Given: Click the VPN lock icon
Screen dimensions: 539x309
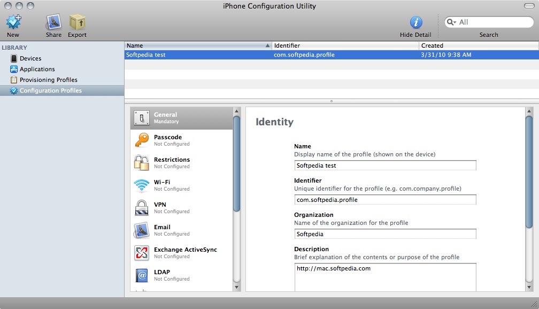Looking at the screenshot, I should (x=142, y=208).
